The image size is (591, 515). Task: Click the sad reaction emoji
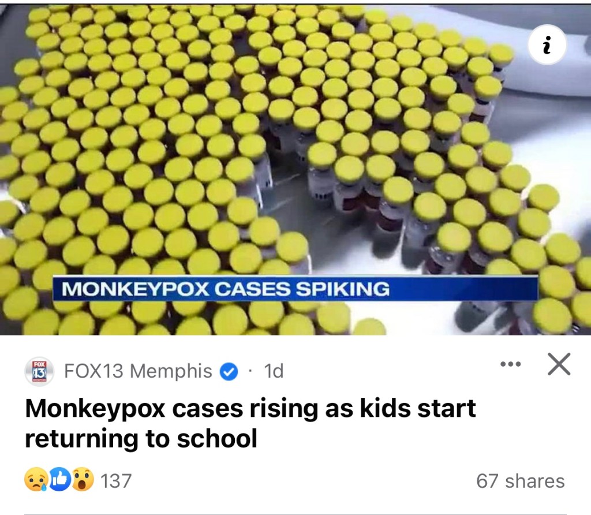point(35,480)
